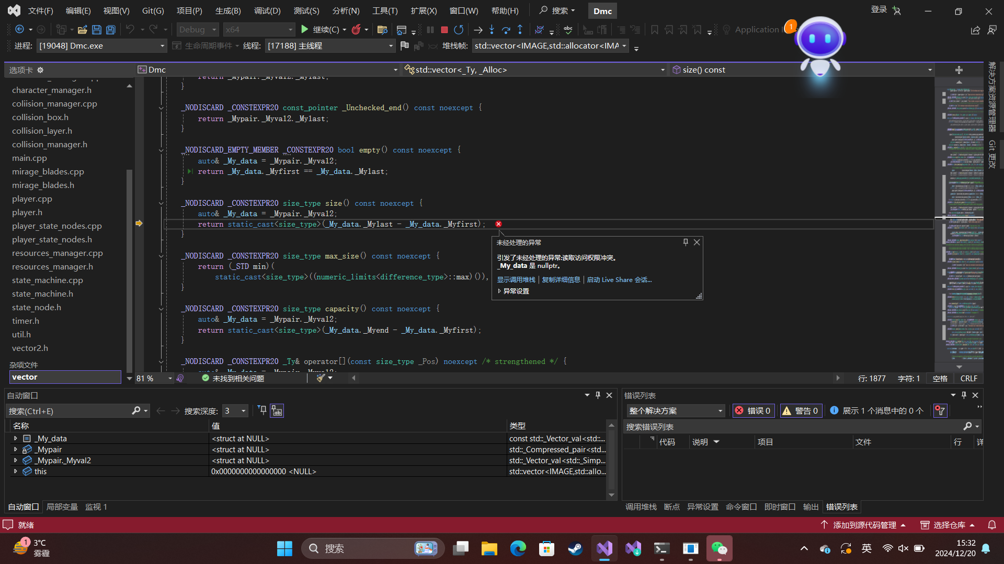Expand the _My_data variable row
Viewport: 1004px width, 564px height.
tap(15, 439)
